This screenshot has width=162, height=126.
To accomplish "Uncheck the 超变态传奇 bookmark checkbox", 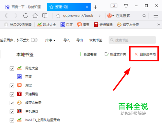I will point(12,103).
